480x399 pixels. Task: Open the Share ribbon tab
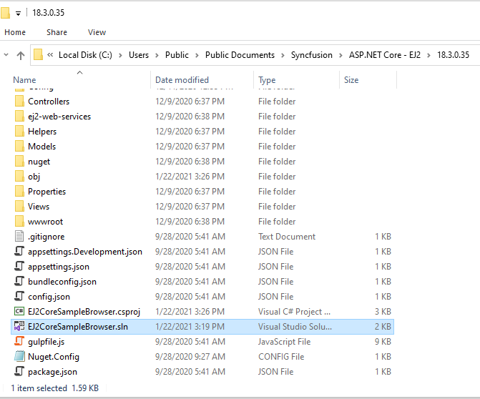(57, 32)
